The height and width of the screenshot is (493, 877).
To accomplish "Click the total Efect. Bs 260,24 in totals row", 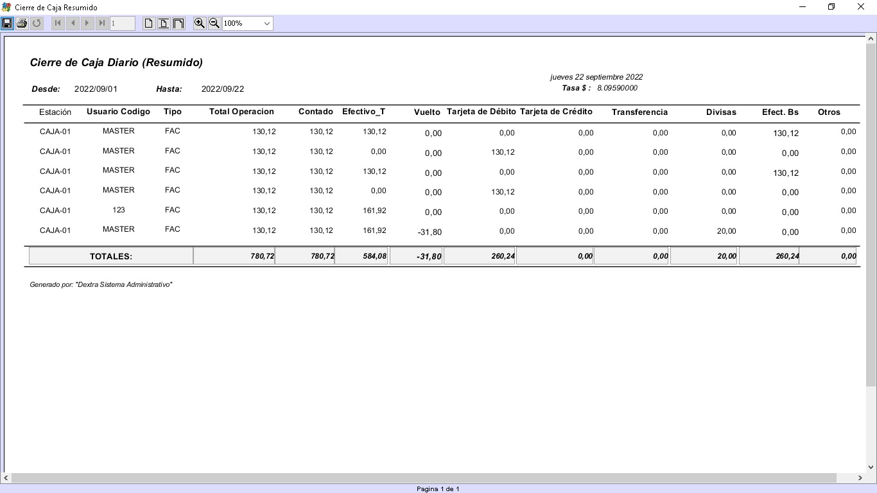I will 787,256.
